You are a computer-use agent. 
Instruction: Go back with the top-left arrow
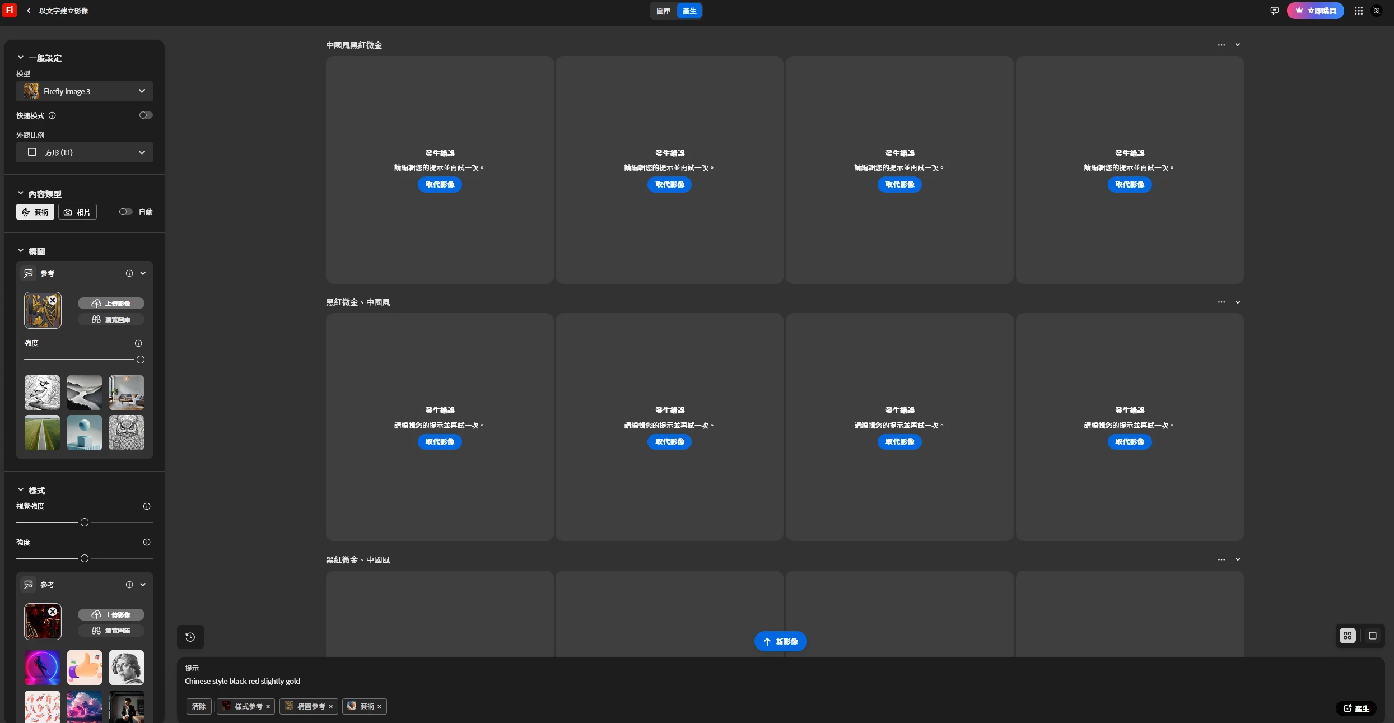click(29, 11)
